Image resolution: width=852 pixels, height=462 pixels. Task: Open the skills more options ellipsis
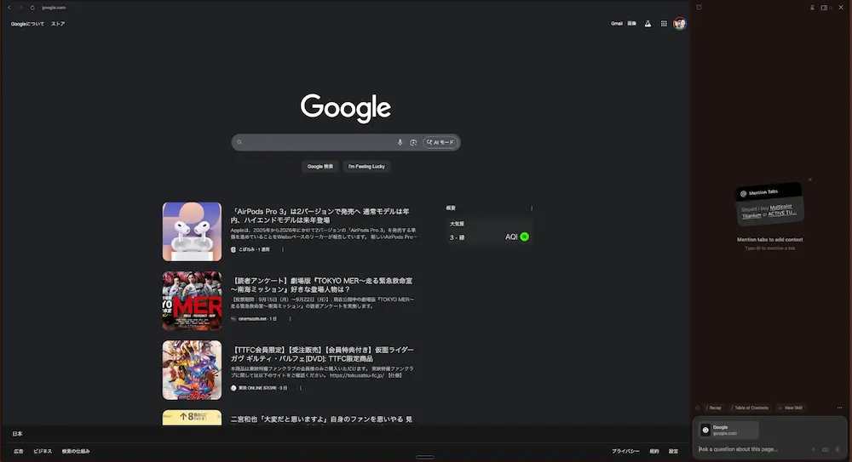click(x=839, y=408)
